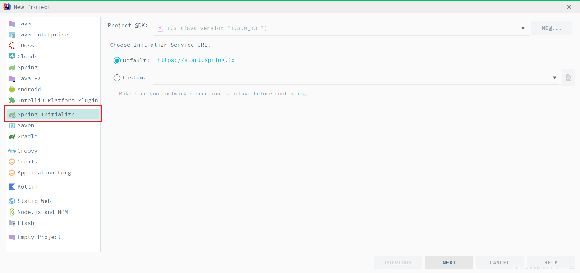Click the Android robot icon
The width and height of the screenshot is (580, 273).
coord(12,89)
